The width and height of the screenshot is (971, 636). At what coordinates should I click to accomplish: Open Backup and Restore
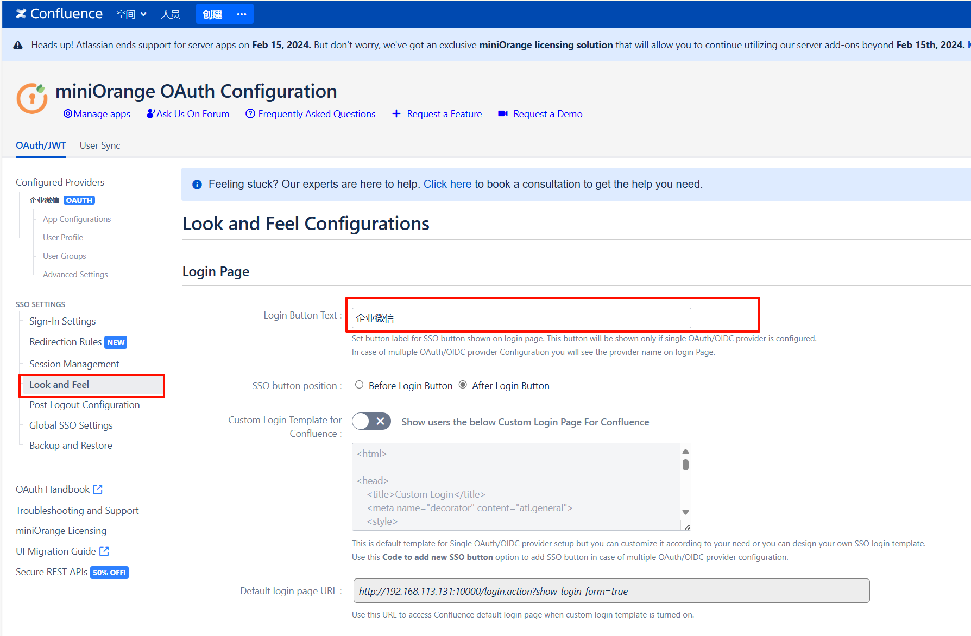click(x=71, y=446)
